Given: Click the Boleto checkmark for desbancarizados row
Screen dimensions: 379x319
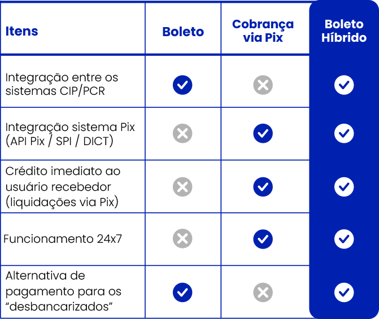Looking at the screenshot, I should 182,292.
